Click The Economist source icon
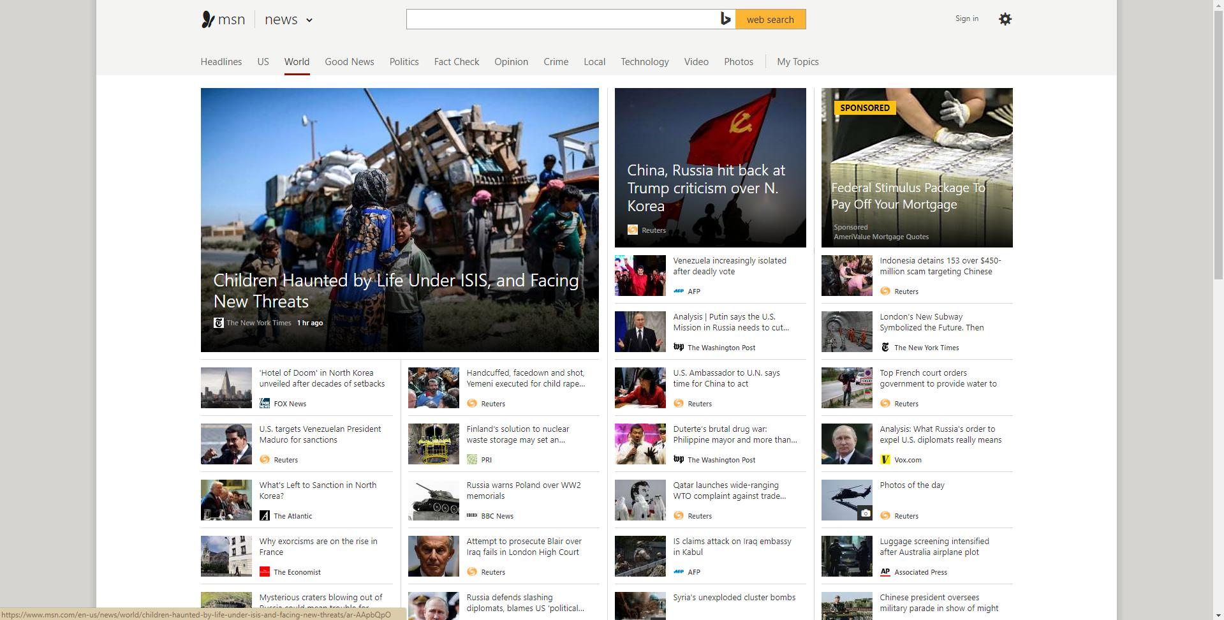 coord(265,572)
